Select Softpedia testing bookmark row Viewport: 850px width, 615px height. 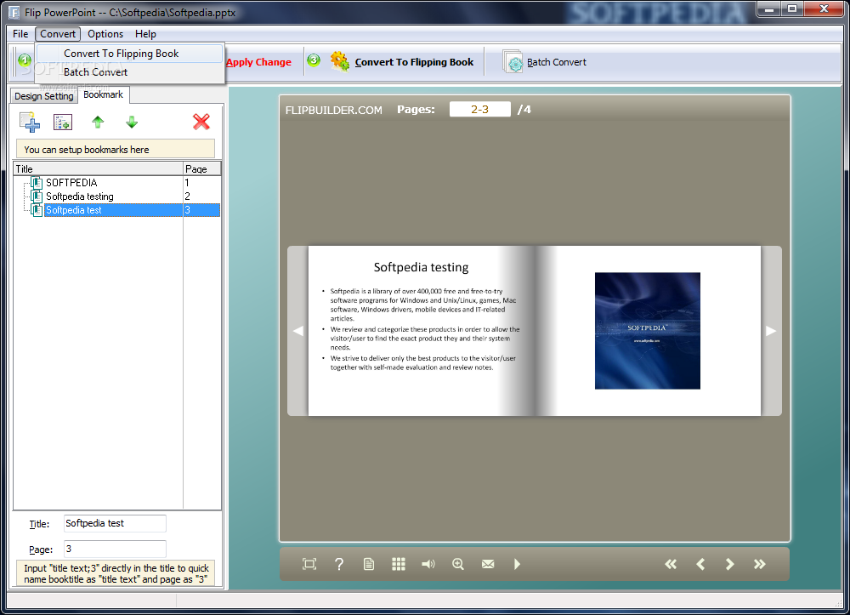[117, 196]
